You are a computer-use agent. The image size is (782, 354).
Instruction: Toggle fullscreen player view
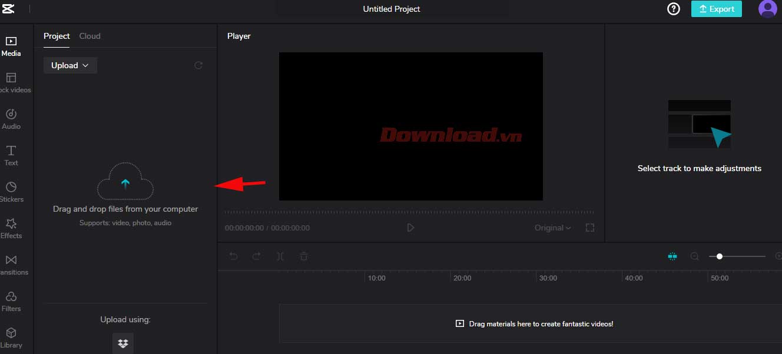click(x=590, y=228)
